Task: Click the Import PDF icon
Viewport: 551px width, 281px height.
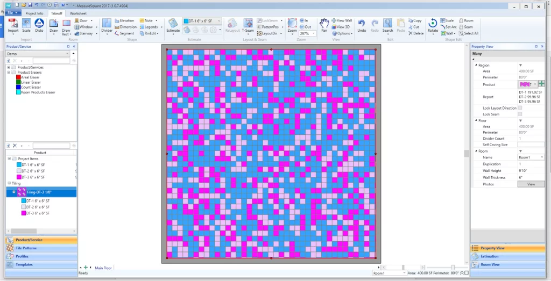Action: tap(12, 24)
